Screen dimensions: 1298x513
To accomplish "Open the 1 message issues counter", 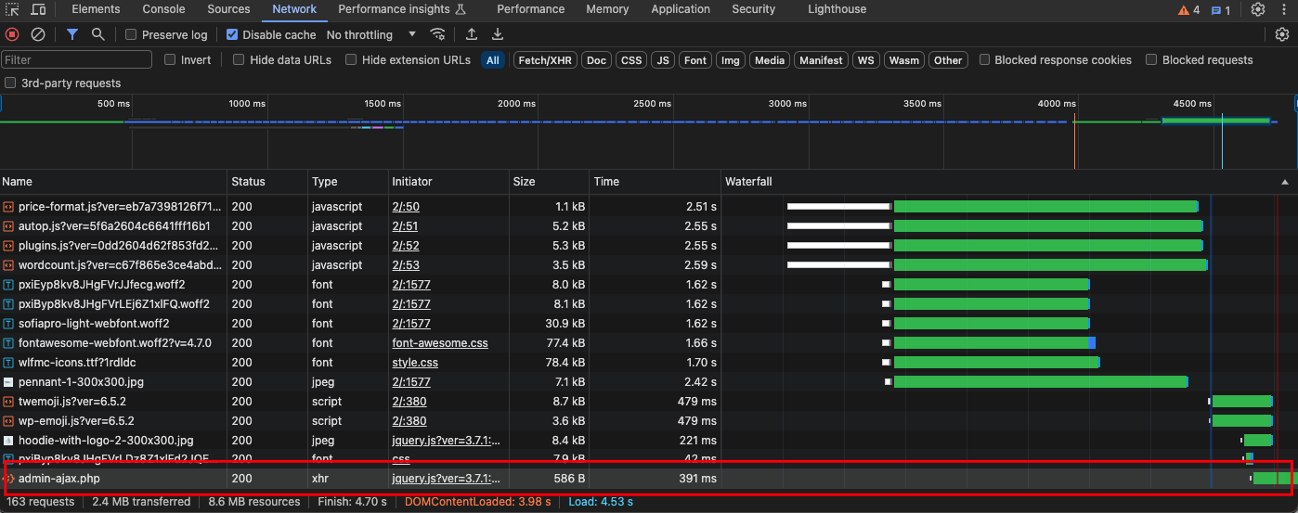I will [x=1221, y=9].
